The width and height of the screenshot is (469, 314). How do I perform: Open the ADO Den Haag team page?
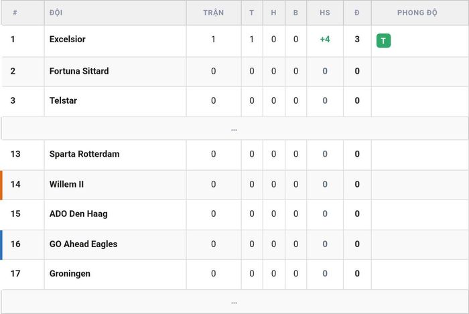tap(78, 214)
